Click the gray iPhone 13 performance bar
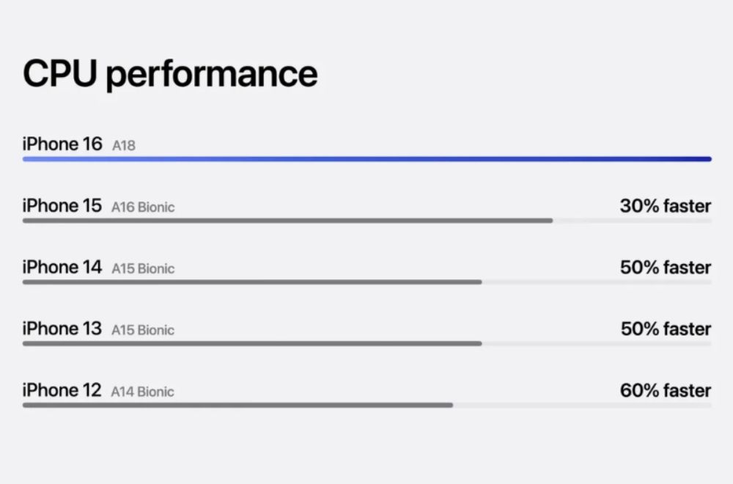The height and width of the screenshot is (484, 733). 252,343
